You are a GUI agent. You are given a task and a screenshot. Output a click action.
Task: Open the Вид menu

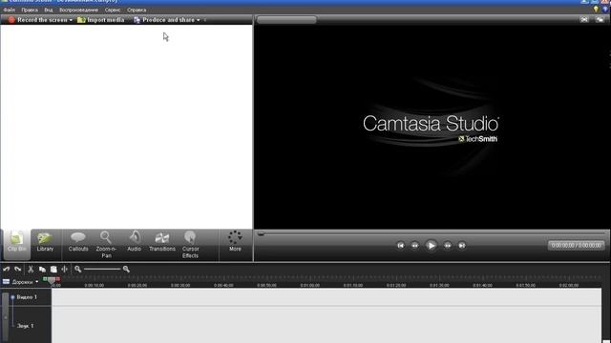49,10
